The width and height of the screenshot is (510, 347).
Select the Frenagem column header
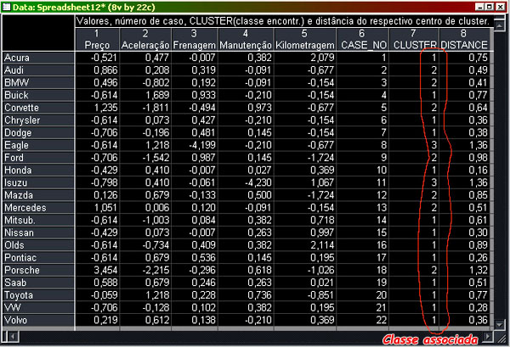[195, 39]
